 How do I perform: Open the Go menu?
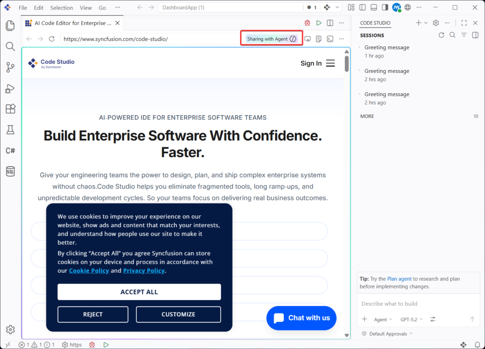(102, 8)
